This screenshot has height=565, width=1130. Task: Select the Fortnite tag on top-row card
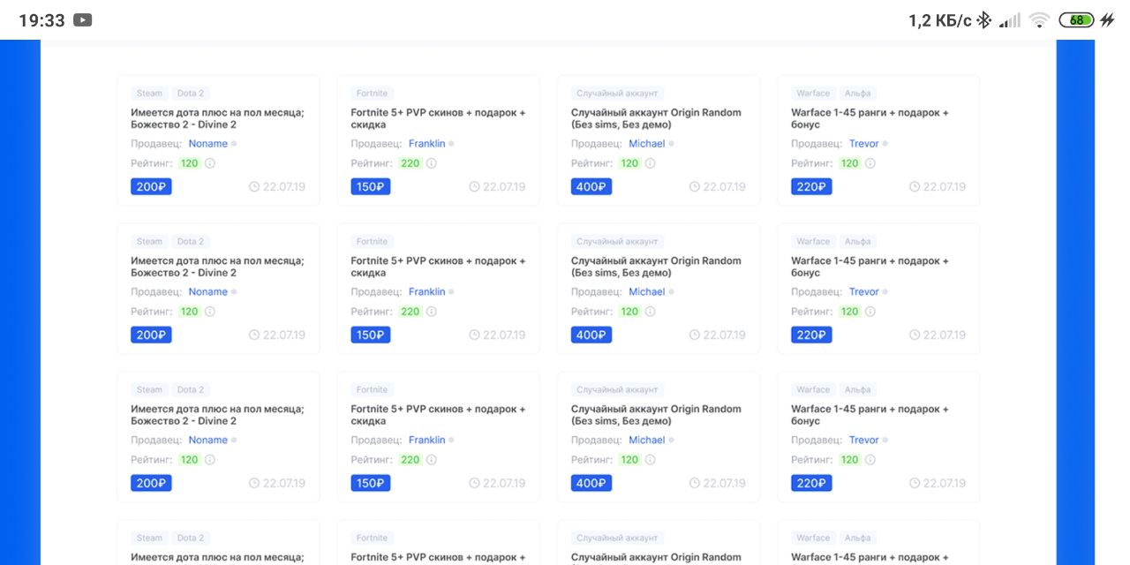tap(372, 94)
